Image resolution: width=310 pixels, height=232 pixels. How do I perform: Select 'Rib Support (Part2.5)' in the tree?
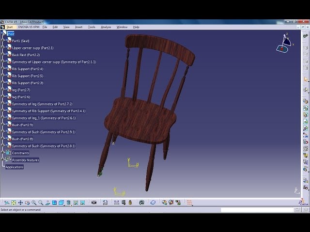pos(28,76)
